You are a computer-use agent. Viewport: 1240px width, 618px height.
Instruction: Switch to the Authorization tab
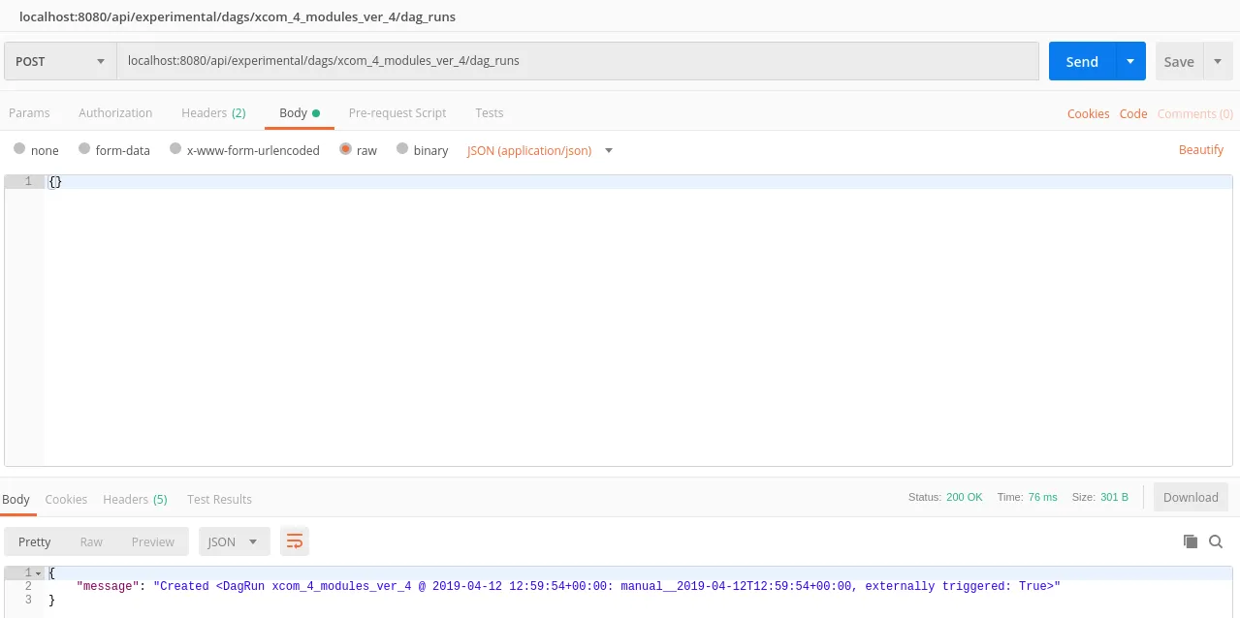[x=115, y=112]
